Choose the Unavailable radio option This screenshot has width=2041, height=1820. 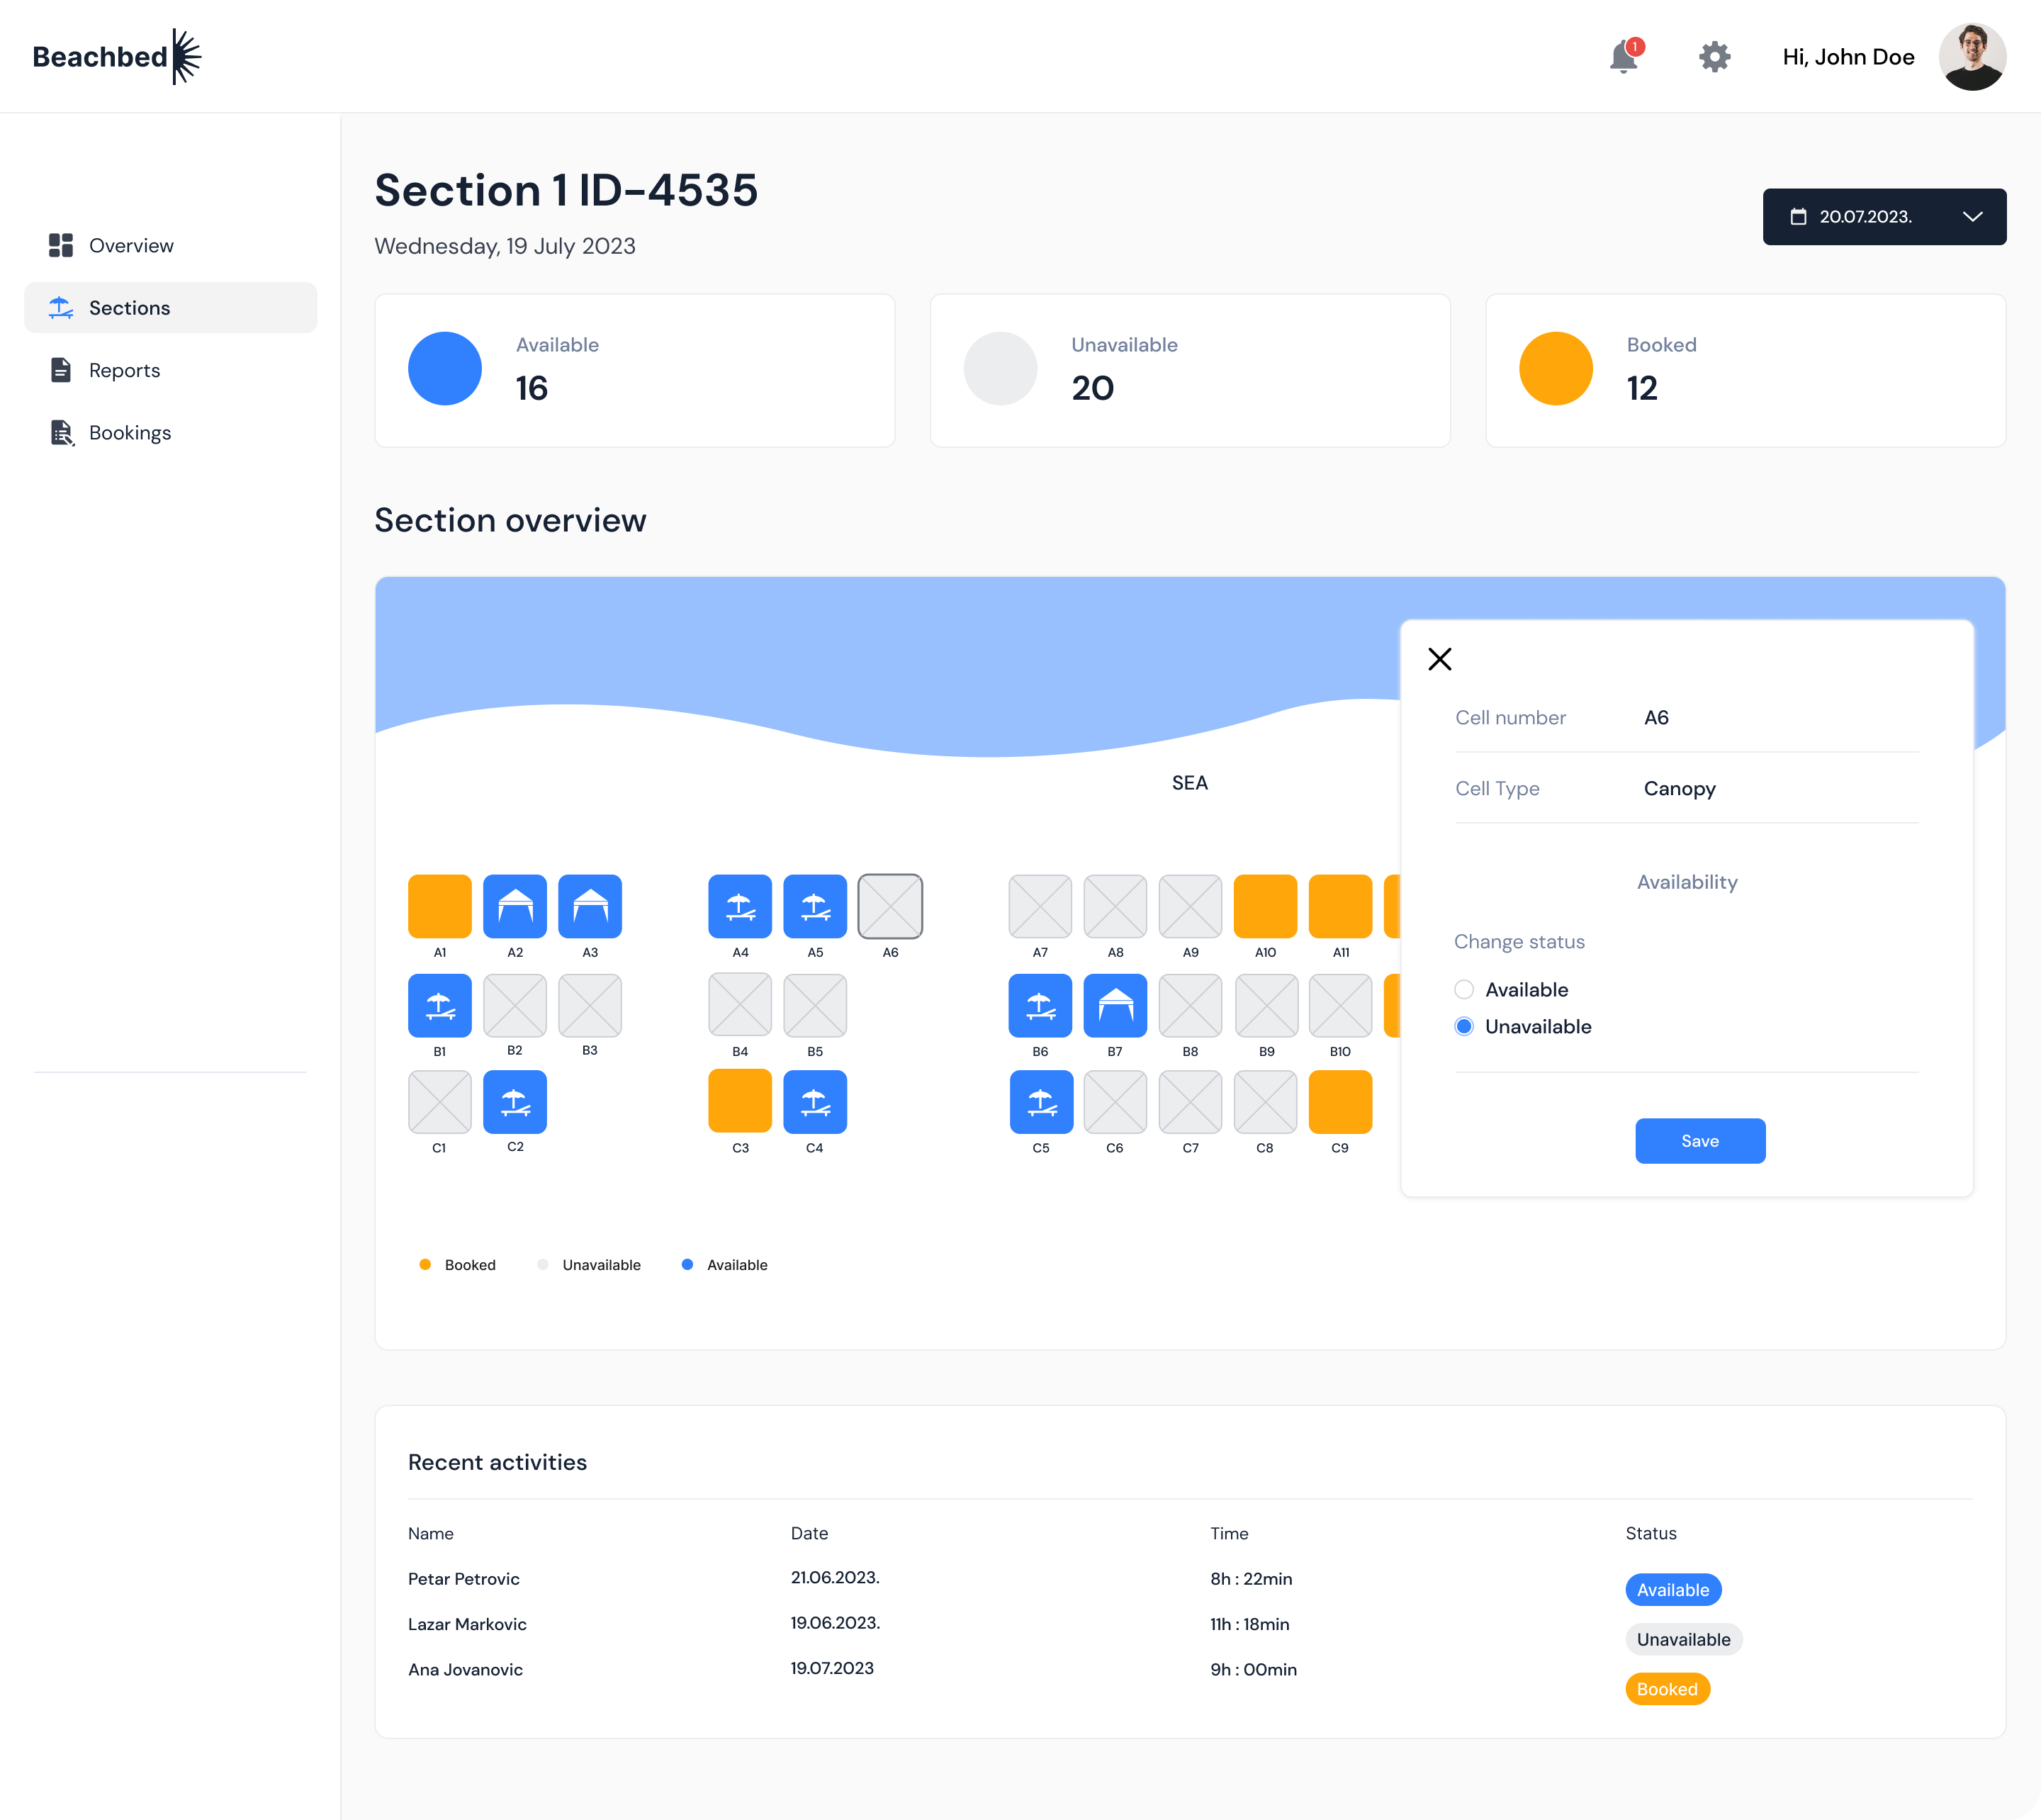(1464, 1026)
